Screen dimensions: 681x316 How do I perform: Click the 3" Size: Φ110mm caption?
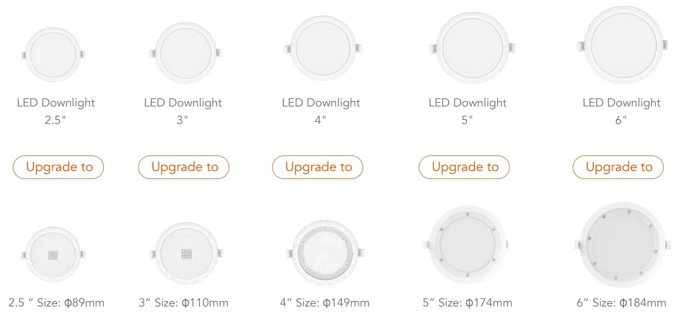pos(183,302)
